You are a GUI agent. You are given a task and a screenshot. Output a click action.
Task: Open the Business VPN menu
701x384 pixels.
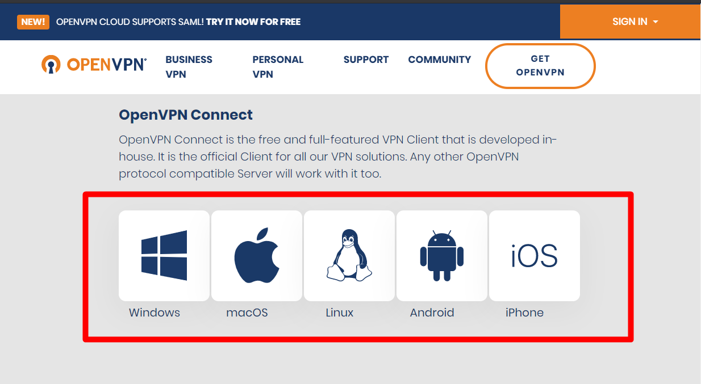[x=189, y=67]
